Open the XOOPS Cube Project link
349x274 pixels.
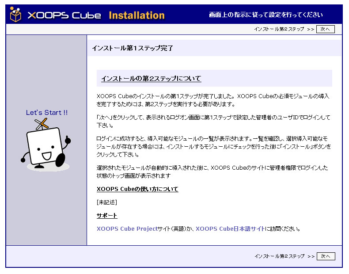pyautogui.click(x=127, y=228)
